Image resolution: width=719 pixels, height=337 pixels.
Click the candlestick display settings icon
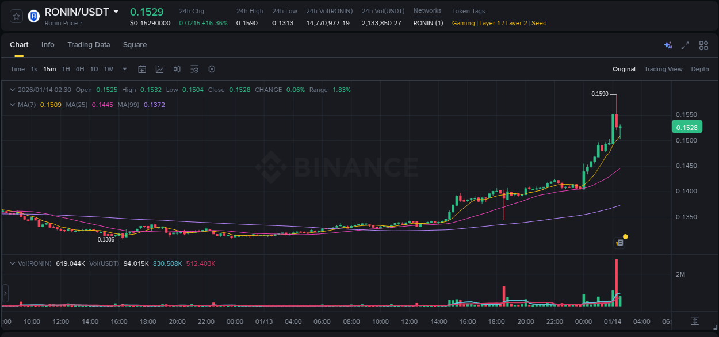tap(177, 69)
